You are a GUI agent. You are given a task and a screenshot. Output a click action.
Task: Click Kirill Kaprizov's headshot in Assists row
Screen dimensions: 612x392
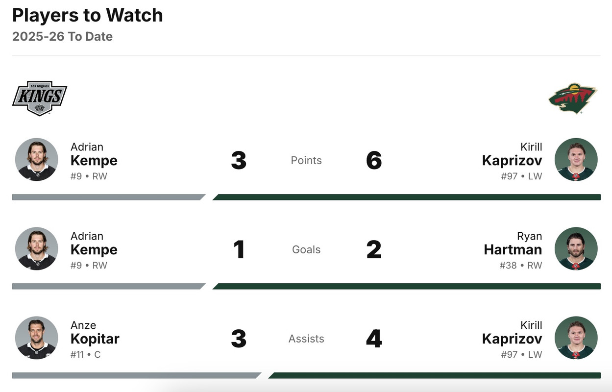[x=576, y=338]
